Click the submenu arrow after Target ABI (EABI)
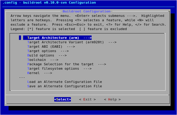177x115 pixels. (71, 47)
